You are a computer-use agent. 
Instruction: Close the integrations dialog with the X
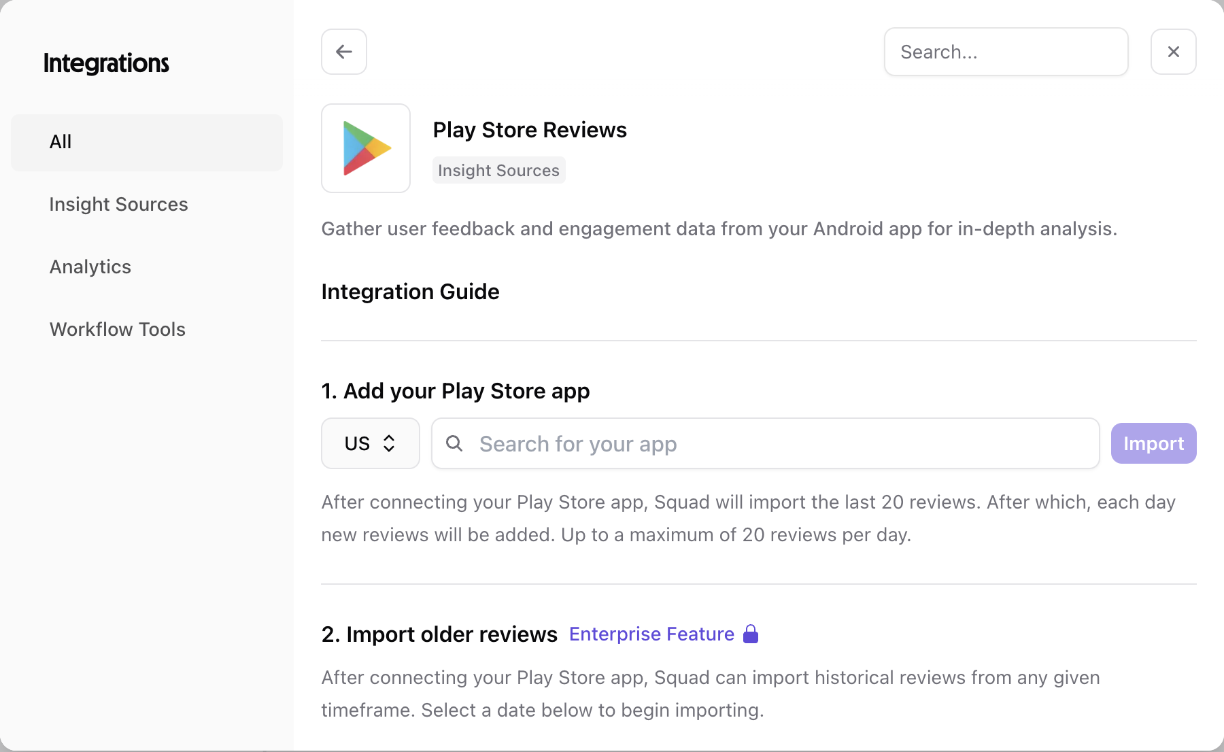pos(1174,52)
